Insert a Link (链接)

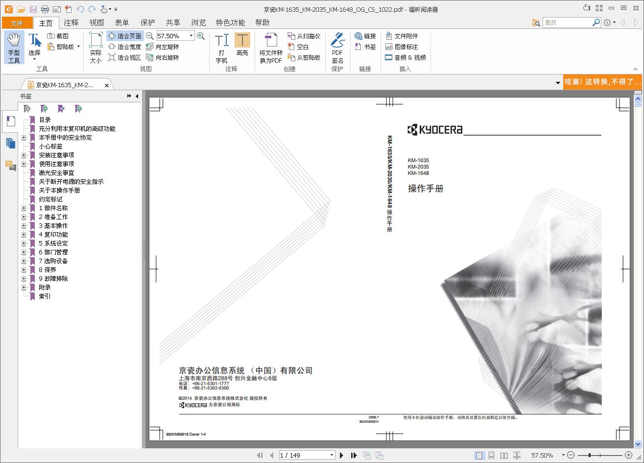click(365, 36)
